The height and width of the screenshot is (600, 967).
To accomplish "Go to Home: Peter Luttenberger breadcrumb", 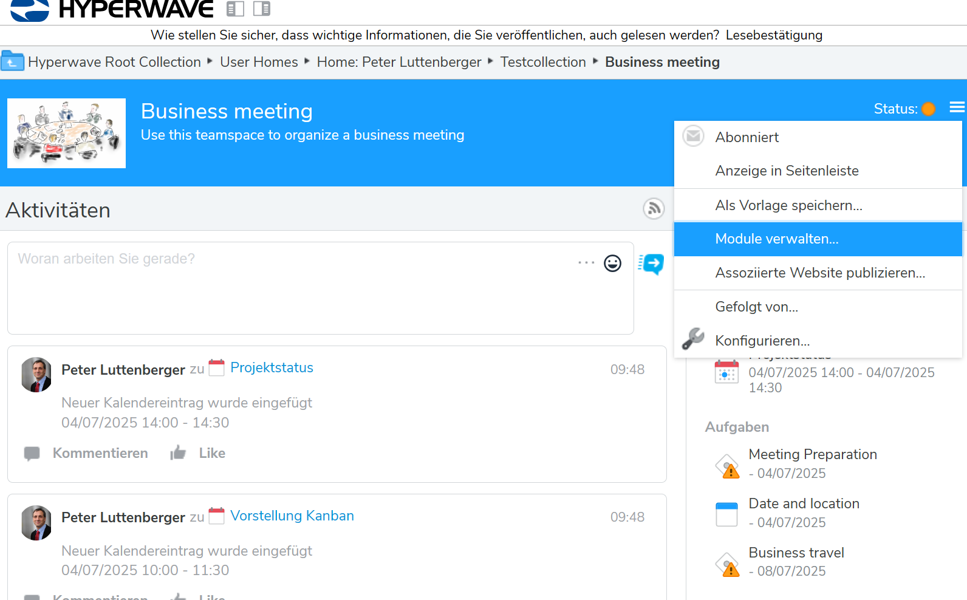I will click(x=399, y=62).
